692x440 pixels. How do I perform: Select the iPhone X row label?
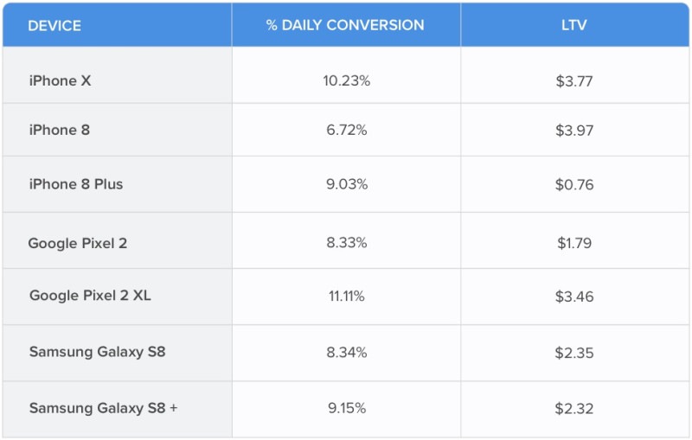[60, 80]
